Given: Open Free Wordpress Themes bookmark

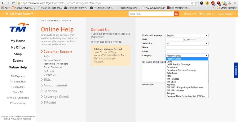Looking at the screenshot, I should point(178,8).
